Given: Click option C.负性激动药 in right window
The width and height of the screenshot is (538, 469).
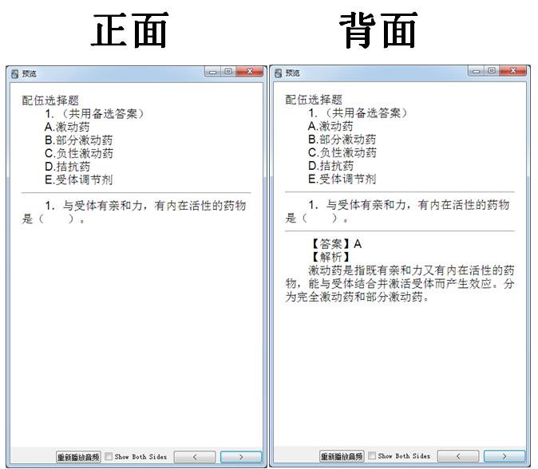Looking at the screenshot, I should (x=342, y=153).
